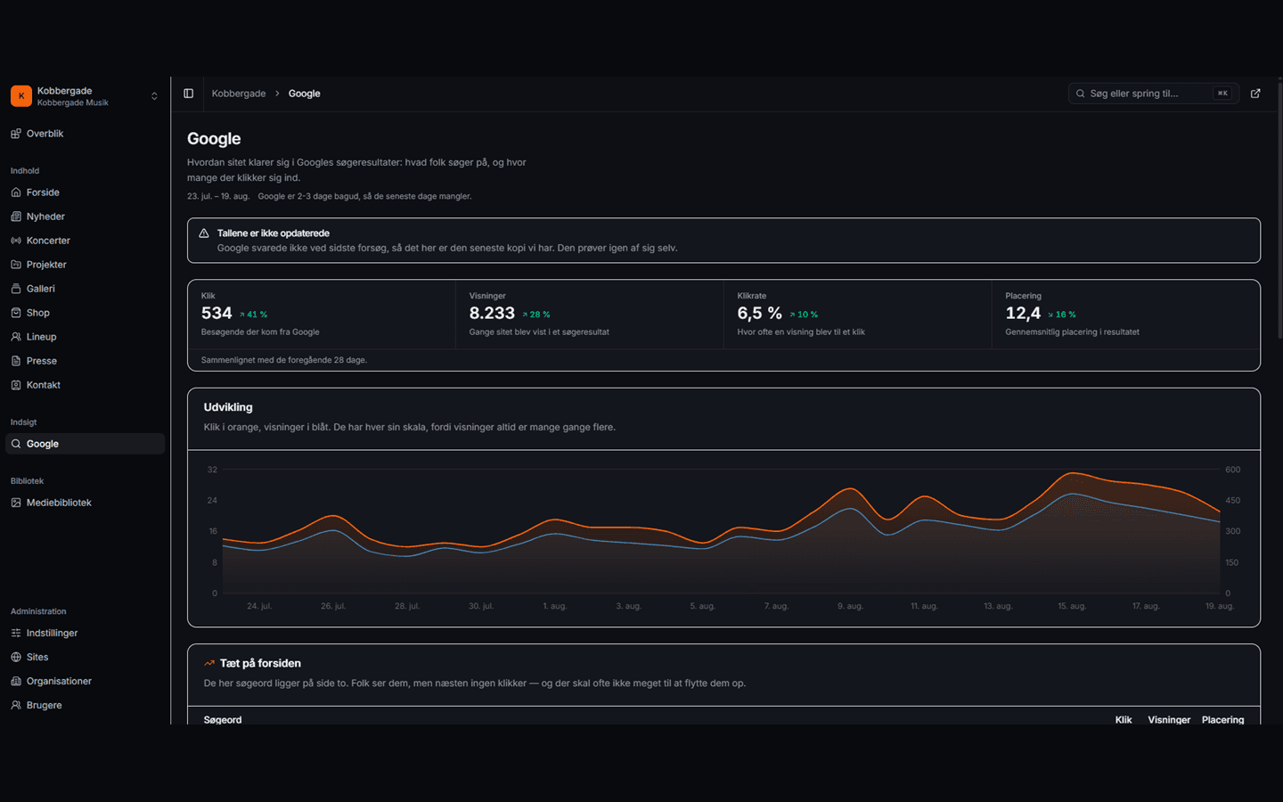Open the Kobbergade organisation switcher chevron

(x=154, y=96)
